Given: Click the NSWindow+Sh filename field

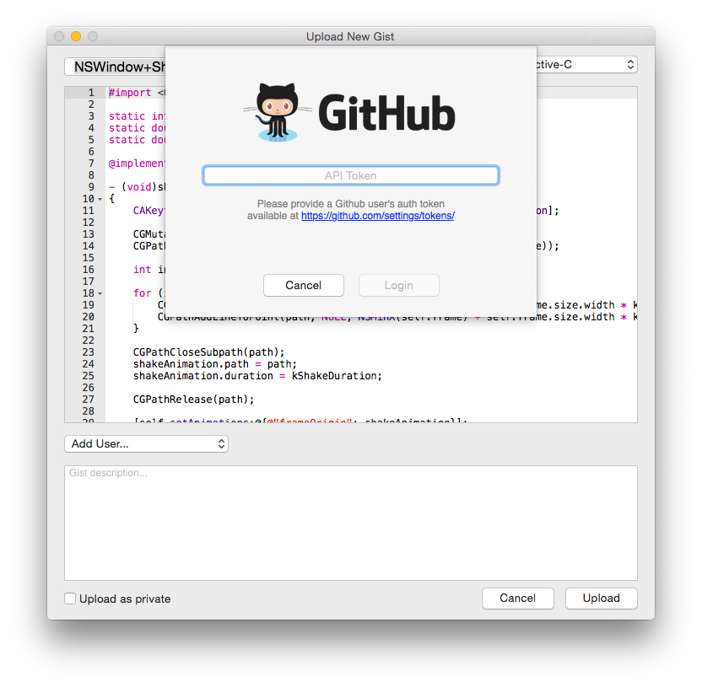Looking at the screenshot, I should pyautogui.click(x=115, y=67).
